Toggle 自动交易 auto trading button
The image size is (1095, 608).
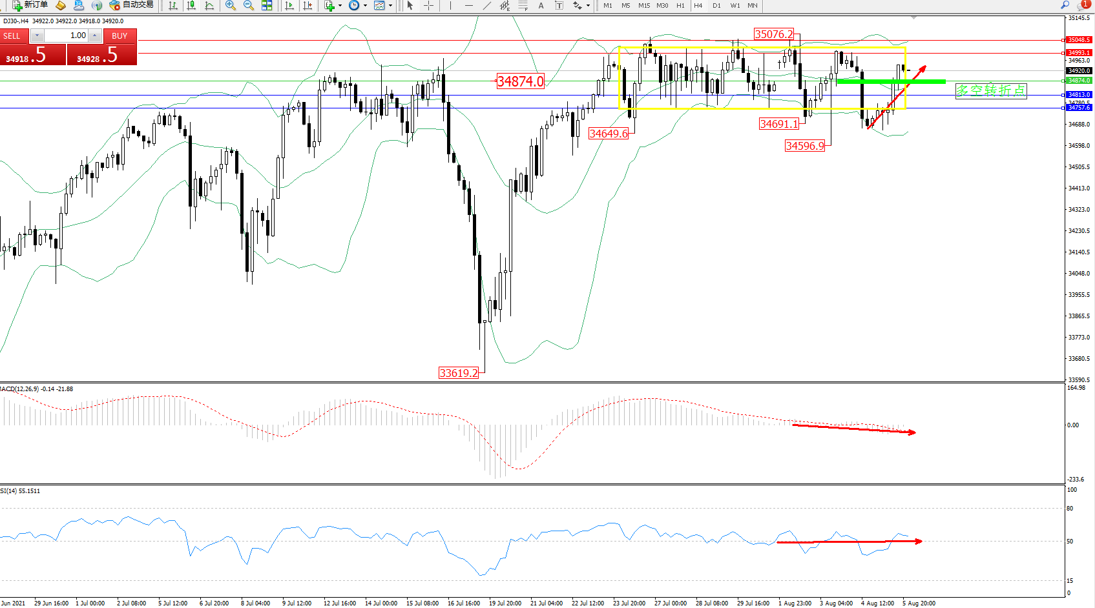point(132,5)
